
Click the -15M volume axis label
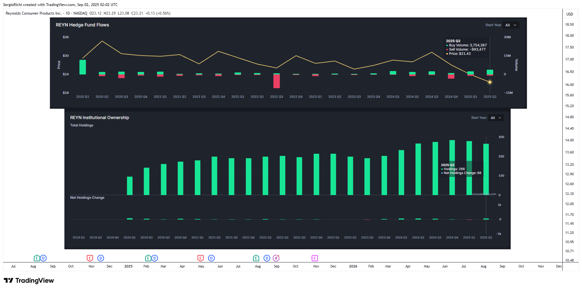coord(508,93)
